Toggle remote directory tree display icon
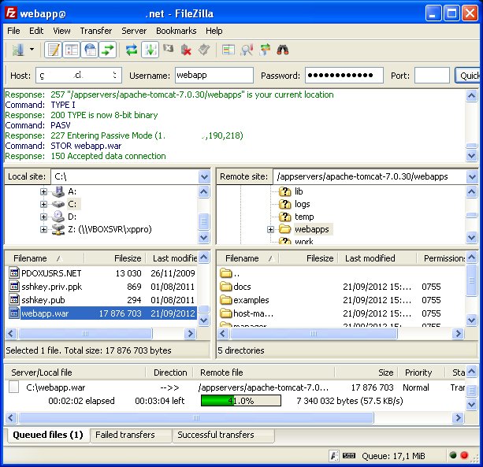 point(90,50)
